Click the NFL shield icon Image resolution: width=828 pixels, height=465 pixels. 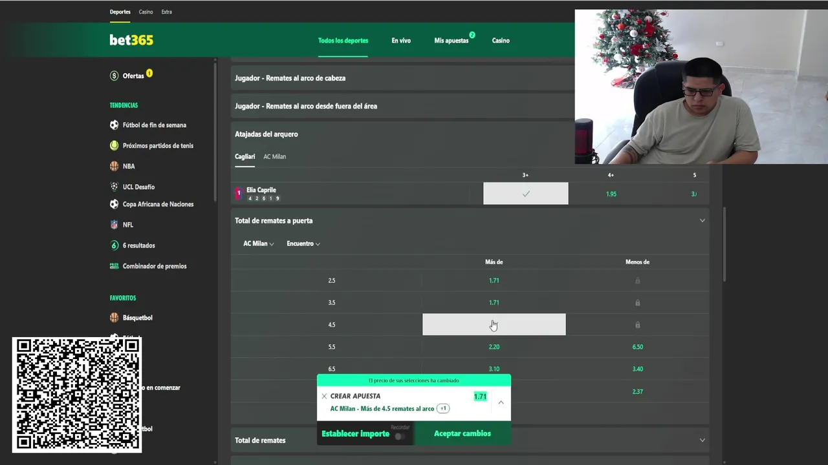[x=114, y=225]
